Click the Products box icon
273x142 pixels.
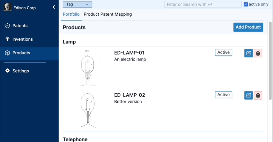click(x=7, y=53)
